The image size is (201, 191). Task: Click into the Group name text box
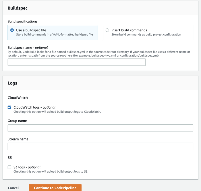click(100, 128)
